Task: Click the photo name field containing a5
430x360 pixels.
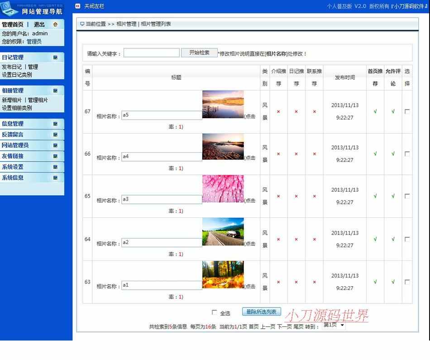Action: (162, 115)
